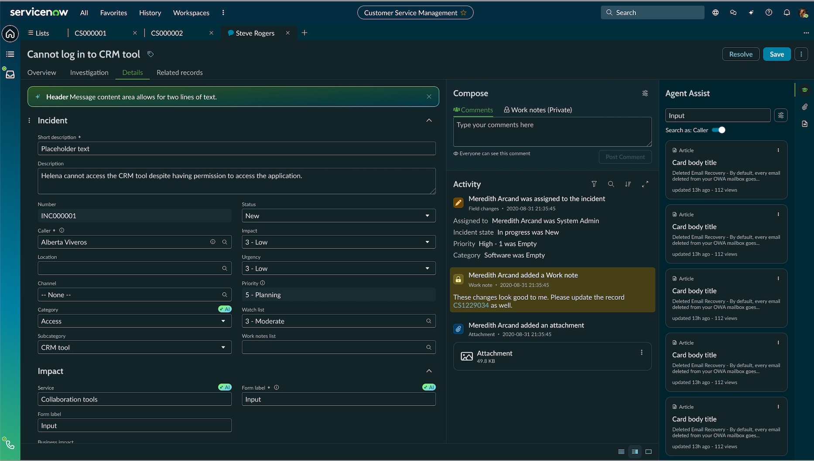Open the Agent Assist graduation cap icon
814x461 pixels.
point(804,90)
